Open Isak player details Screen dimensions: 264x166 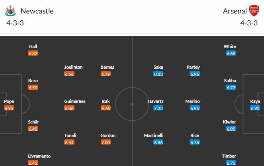coord(106,101)
